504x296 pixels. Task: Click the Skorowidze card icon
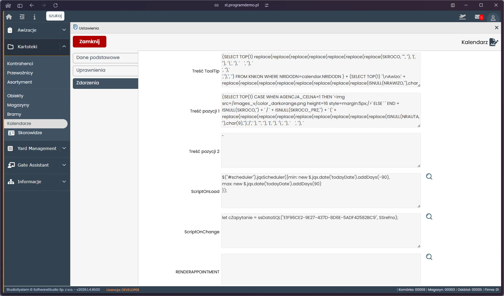pyautogui.click(x=11, y=133)
